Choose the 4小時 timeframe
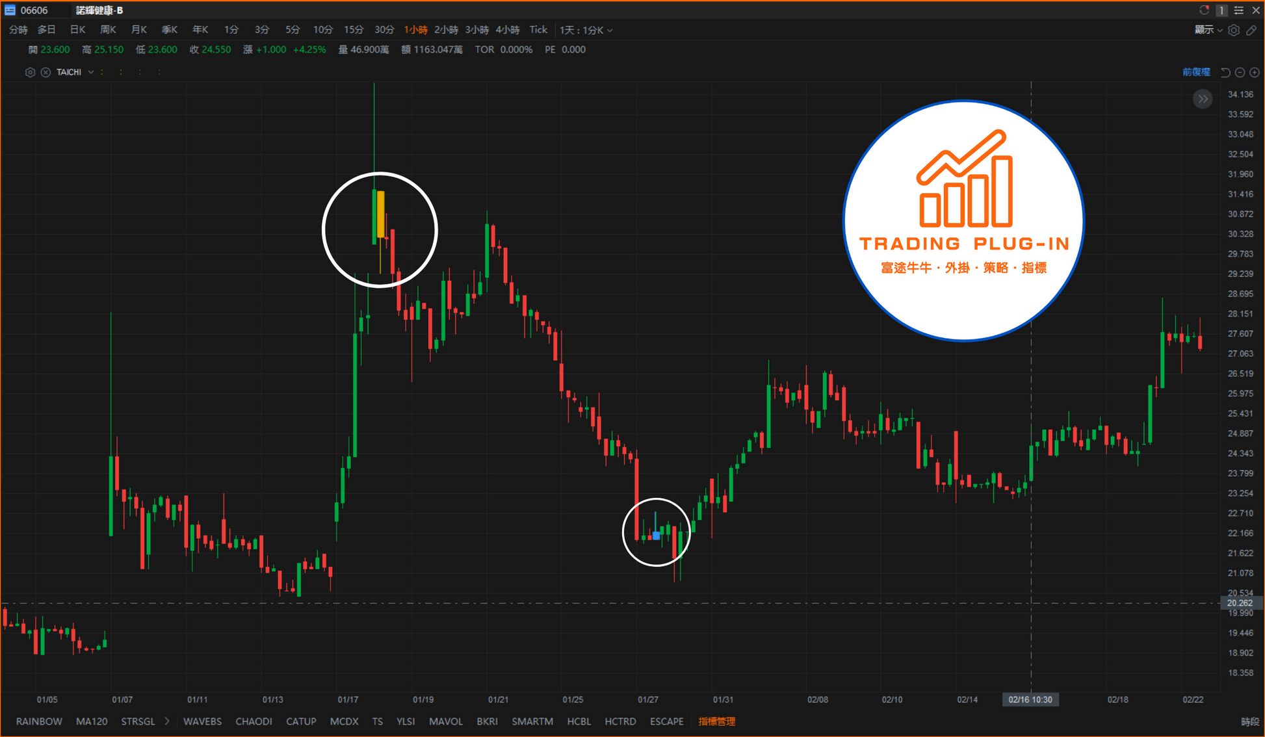 (x=508, y=30)
